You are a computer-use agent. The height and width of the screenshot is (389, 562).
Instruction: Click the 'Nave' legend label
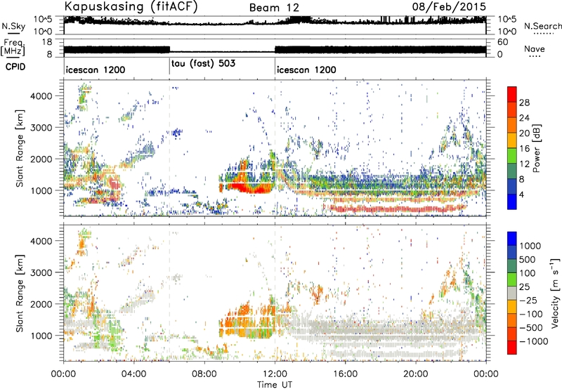tap(535, 49)
